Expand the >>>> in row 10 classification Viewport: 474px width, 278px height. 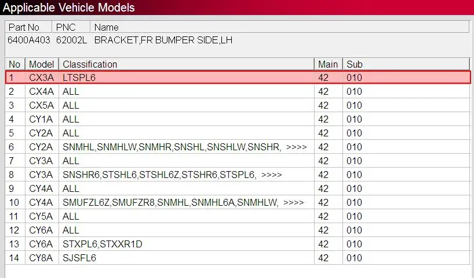294,203
